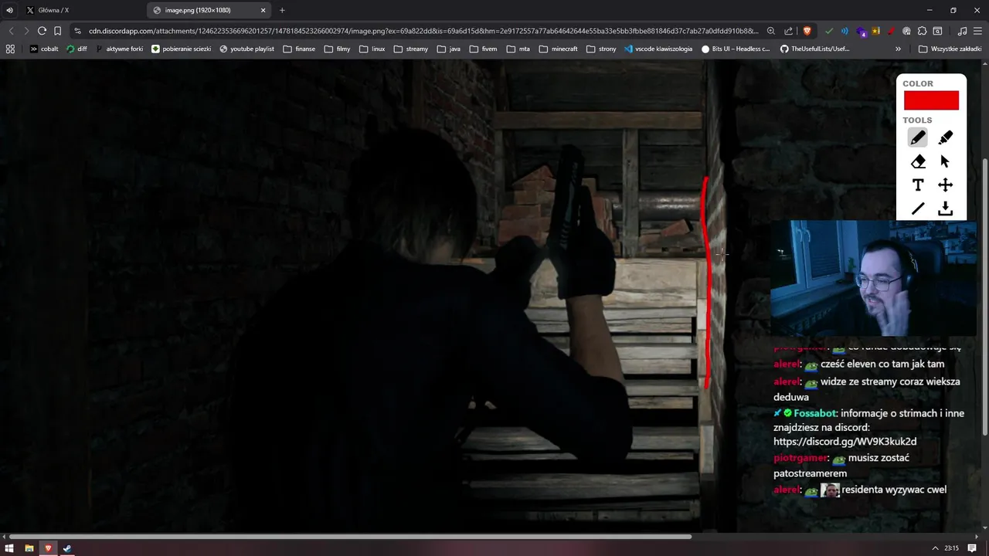Open the browser extensions puzzle icon
Image resolution: width=989 pixels, height=556 pixels.
click(922, 31)
